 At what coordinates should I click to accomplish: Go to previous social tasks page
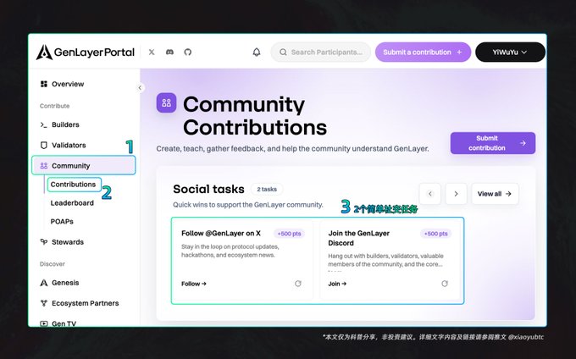click(x=429, y=194)
